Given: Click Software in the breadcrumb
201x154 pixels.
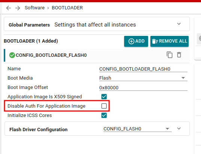Looking at the screenshot, I should 34,8.
